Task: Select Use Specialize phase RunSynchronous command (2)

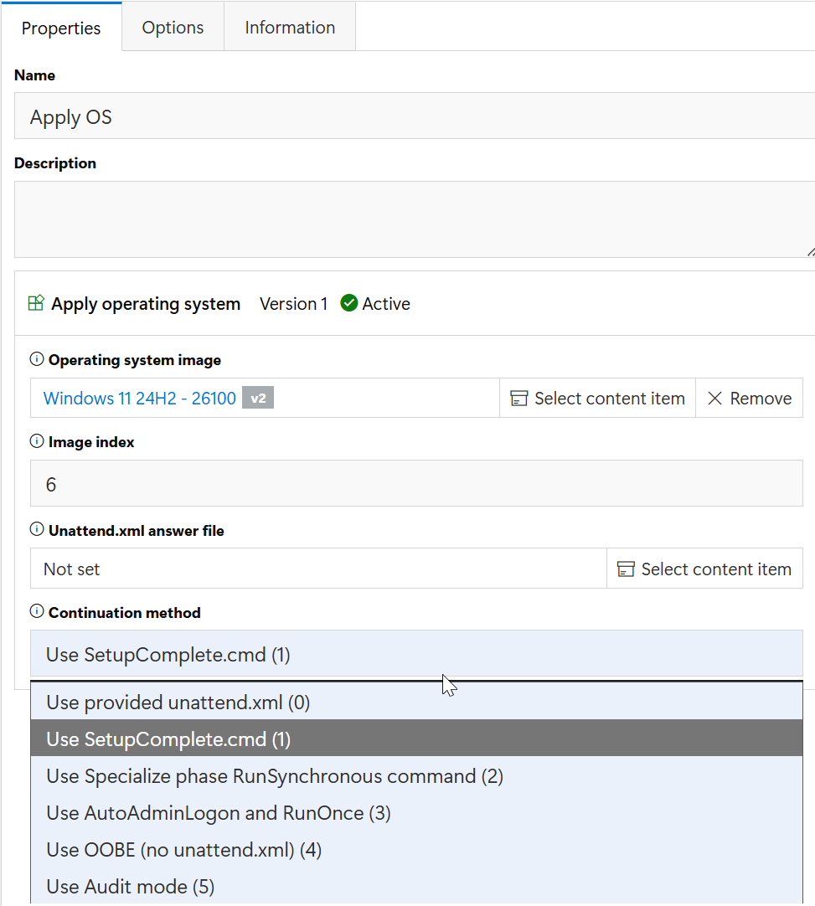Action: 416,776
